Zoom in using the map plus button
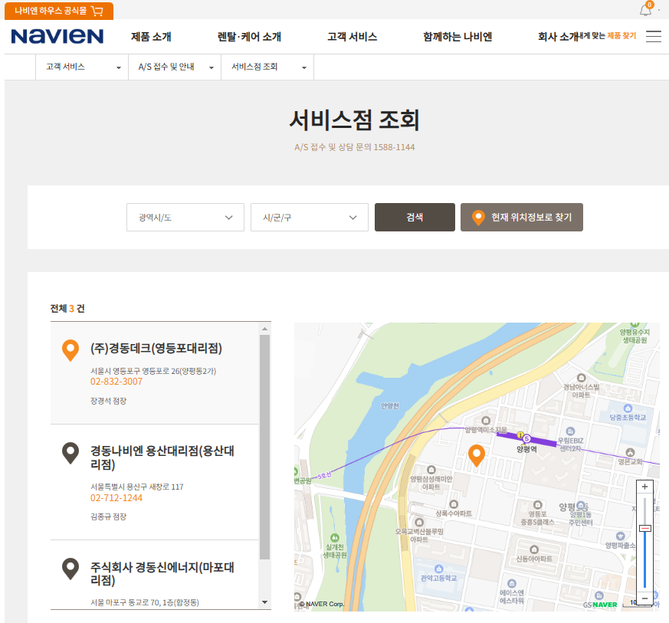 click(644, 487)
